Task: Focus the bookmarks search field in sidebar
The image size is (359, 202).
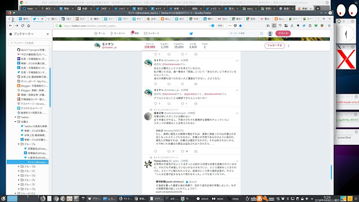Action: click(29, 43)
